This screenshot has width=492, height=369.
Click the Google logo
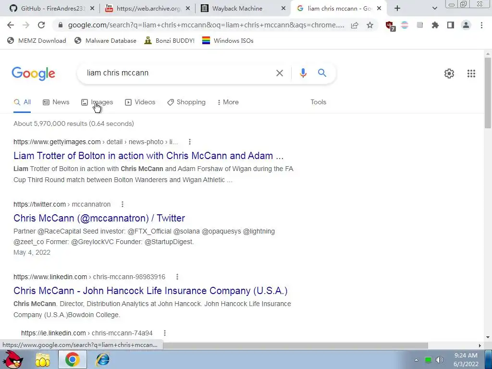[33, 74]
